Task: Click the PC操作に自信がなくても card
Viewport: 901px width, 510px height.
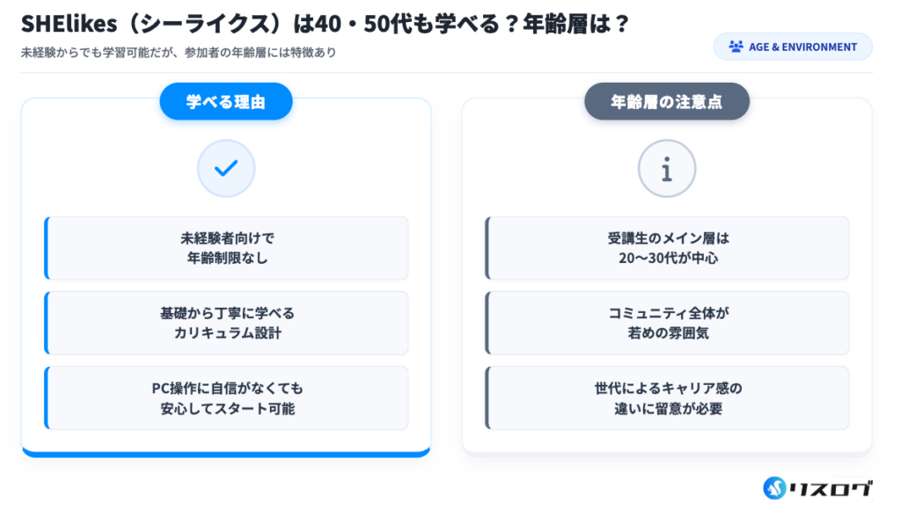Action: [x=226, y=397]
